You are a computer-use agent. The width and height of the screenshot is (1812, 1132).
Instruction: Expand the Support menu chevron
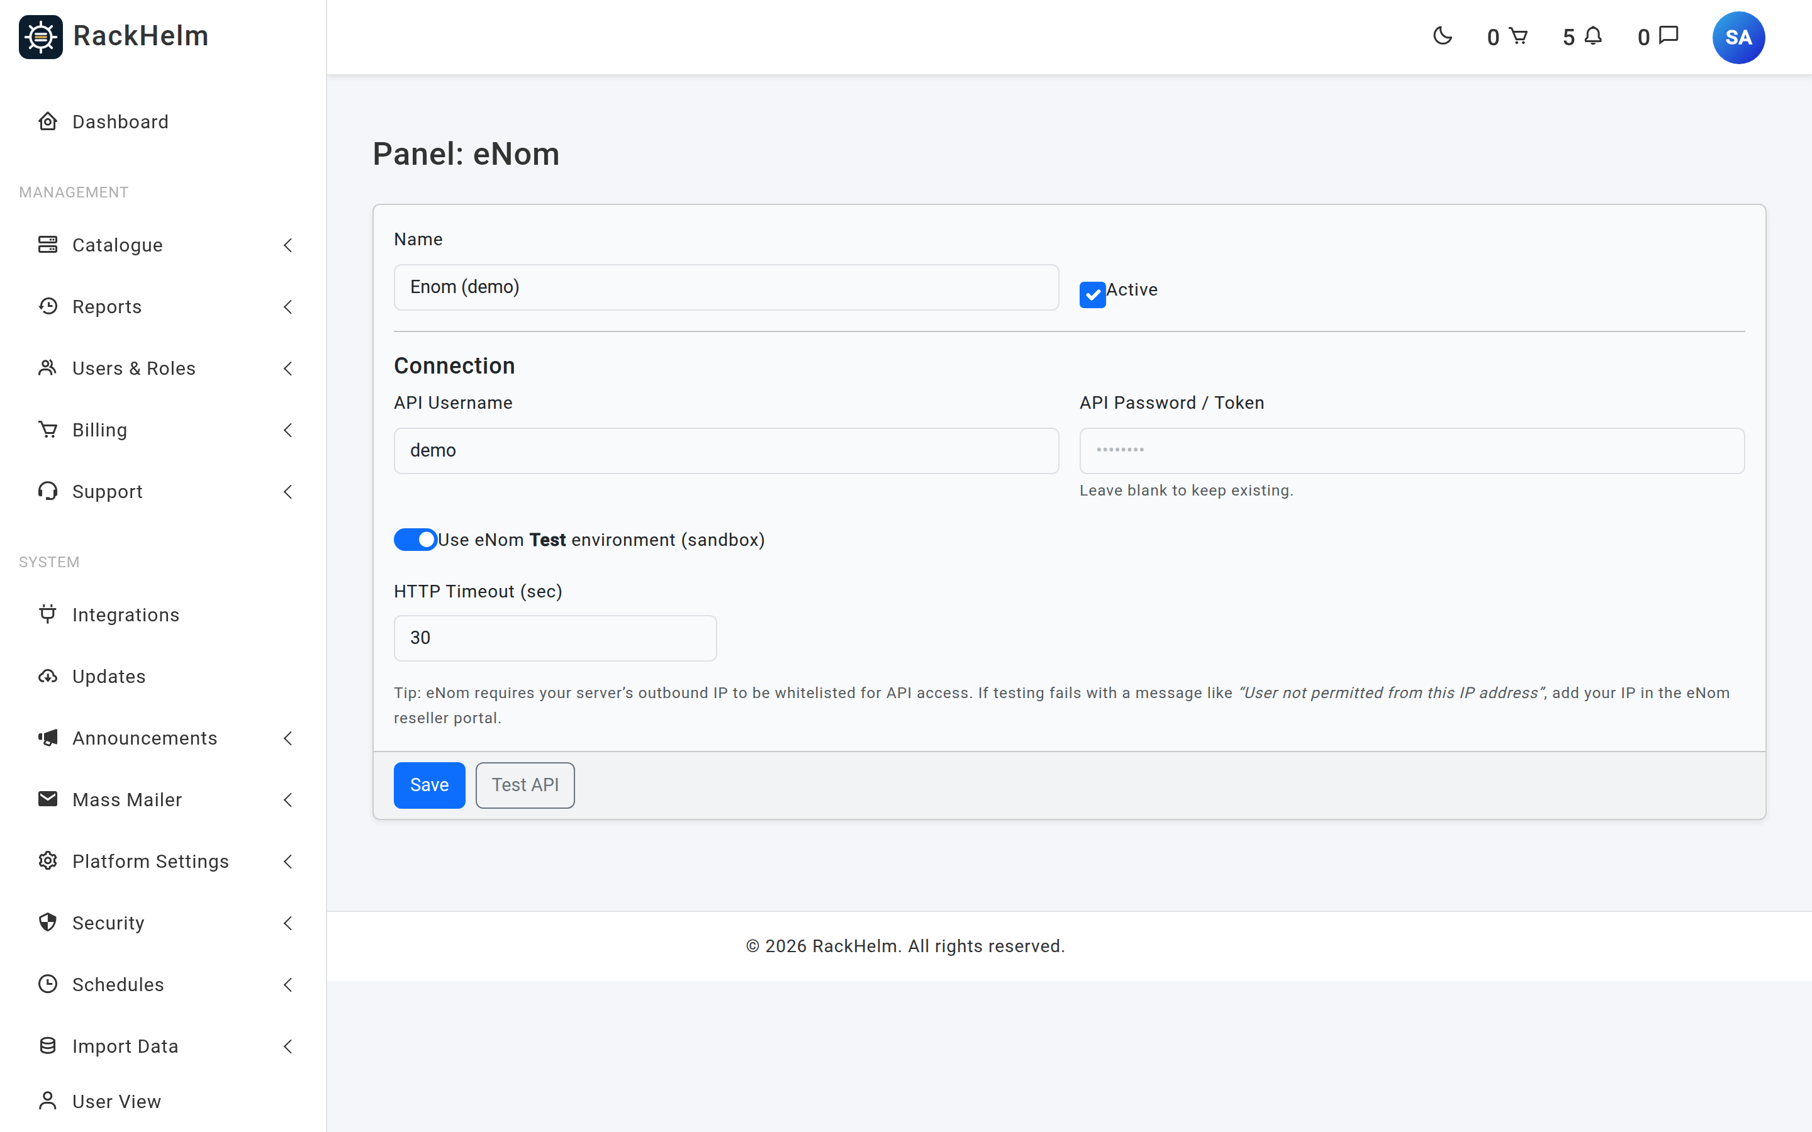[288, 491]
